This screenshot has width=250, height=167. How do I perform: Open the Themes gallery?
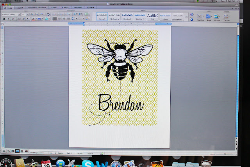(227, 17)
